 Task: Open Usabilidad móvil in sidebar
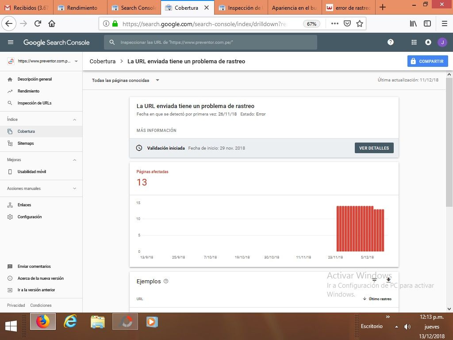pyautogui.click(x=41, y=172)
